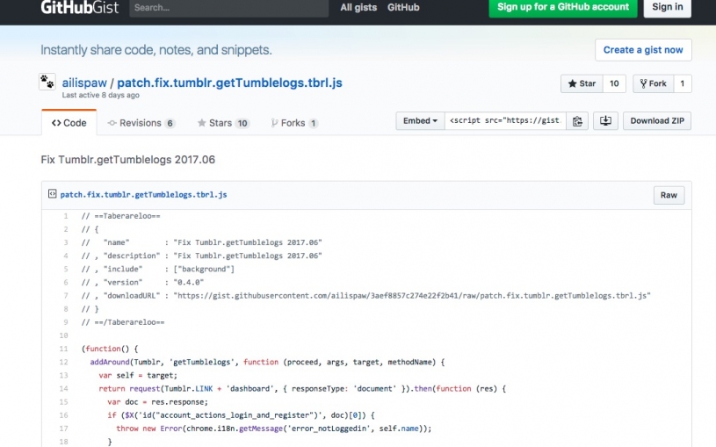Screen dimensions: 716x447
Task: Select line number 1
Action: (66, 216)
